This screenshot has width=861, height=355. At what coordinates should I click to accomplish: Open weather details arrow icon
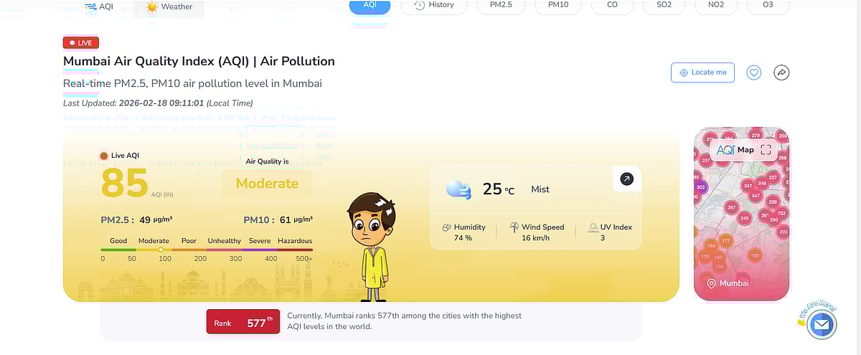tap(626, 179)
